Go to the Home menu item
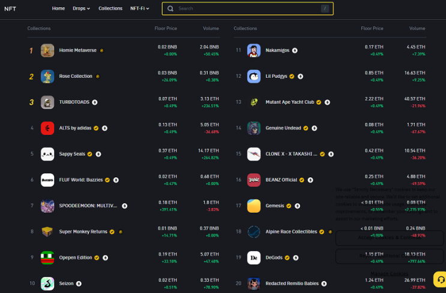This screenshot has height=293, width=446. (58, 8)
